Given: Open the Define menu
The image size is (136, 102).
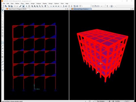Looking at the screenshot, I should 17,3.
